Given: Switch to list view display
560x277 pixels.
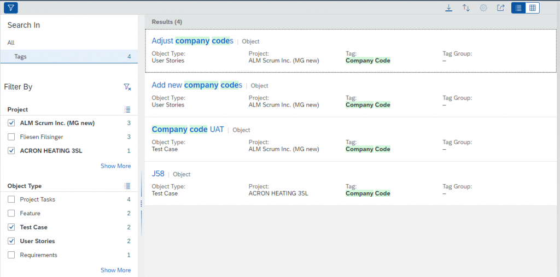Looking at the screenshot, I should pos(518,8).
